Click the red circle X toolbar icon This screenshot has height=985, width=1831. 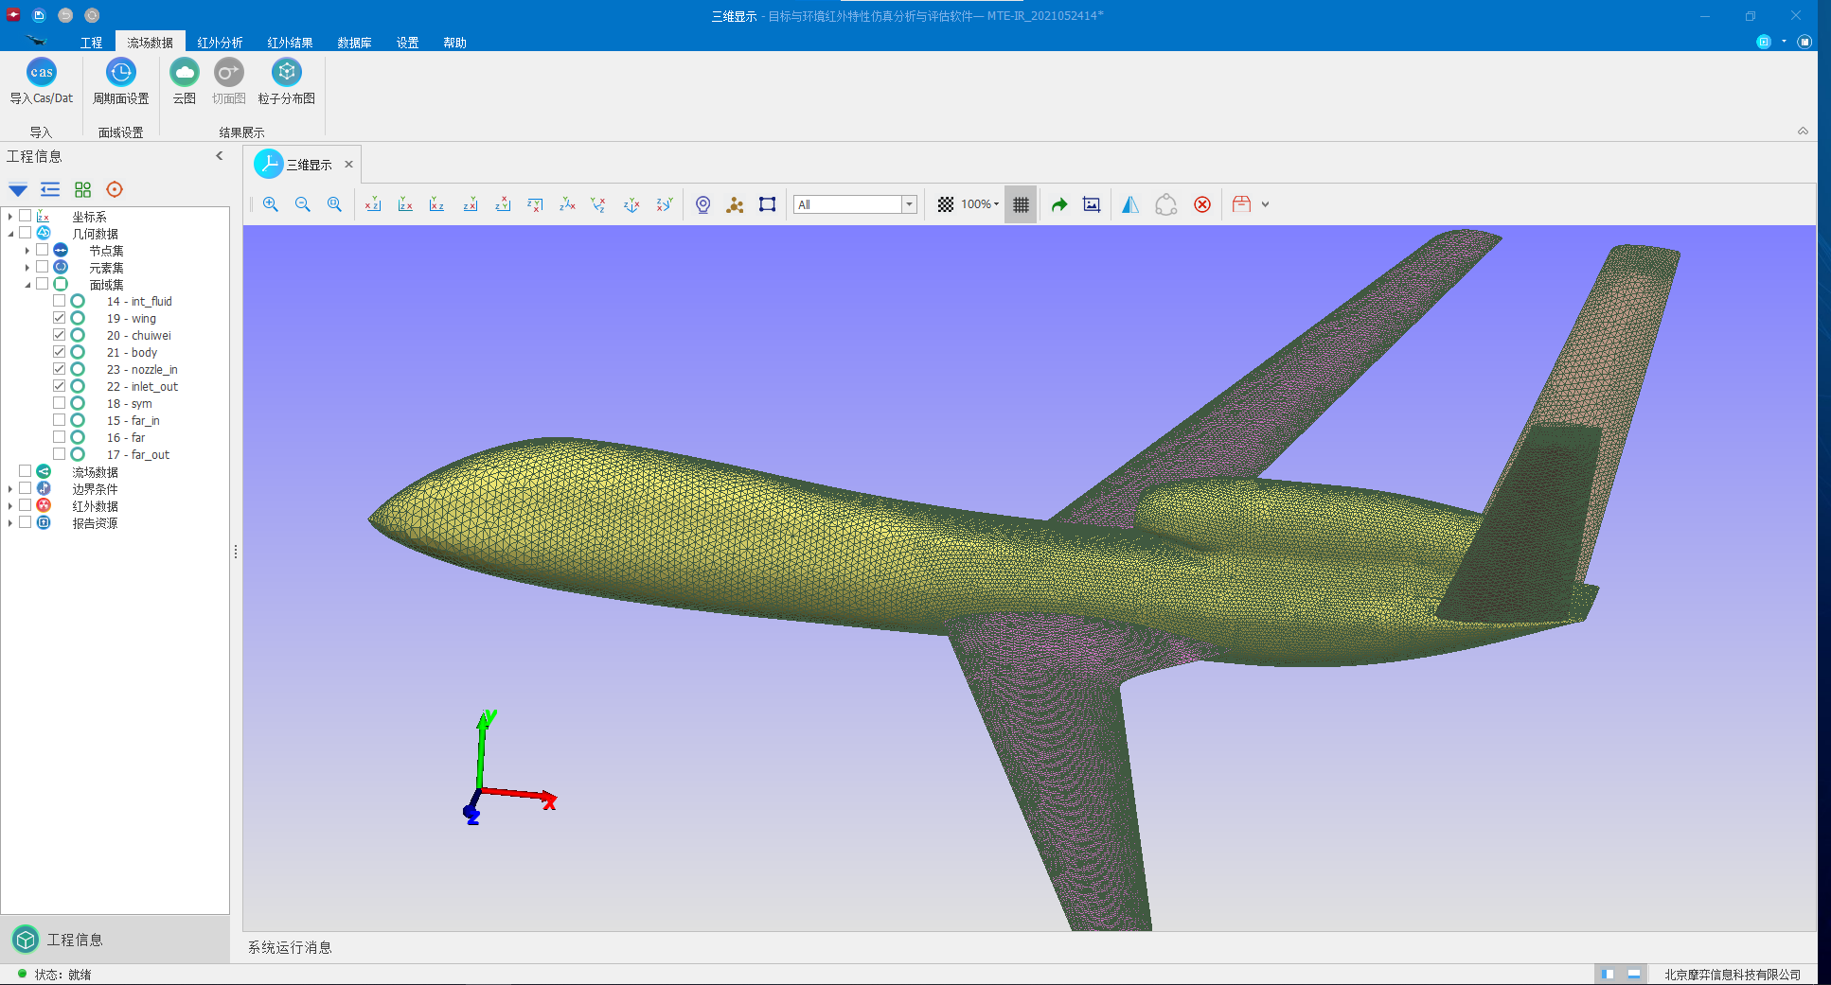(1201, 204)
